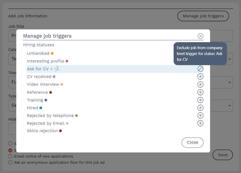Close dialog using the X icon
The width and height of the screenshot is (241, 173).
pyautogui.click(x=200, y=36)
